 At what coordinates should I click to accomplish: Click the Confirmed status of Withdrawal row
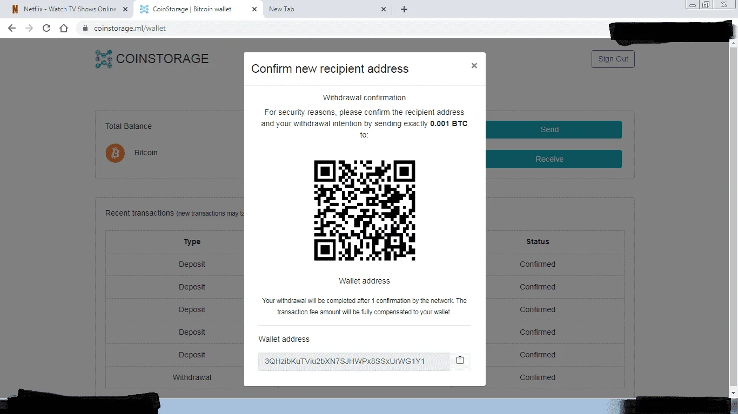point(538,377)
